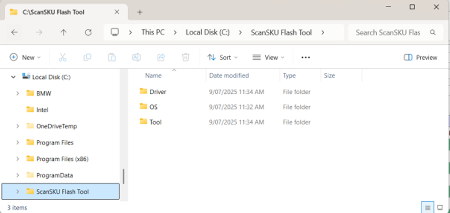
Task: Open the Sort dropdown menu
Action: [x=223, y=58]
